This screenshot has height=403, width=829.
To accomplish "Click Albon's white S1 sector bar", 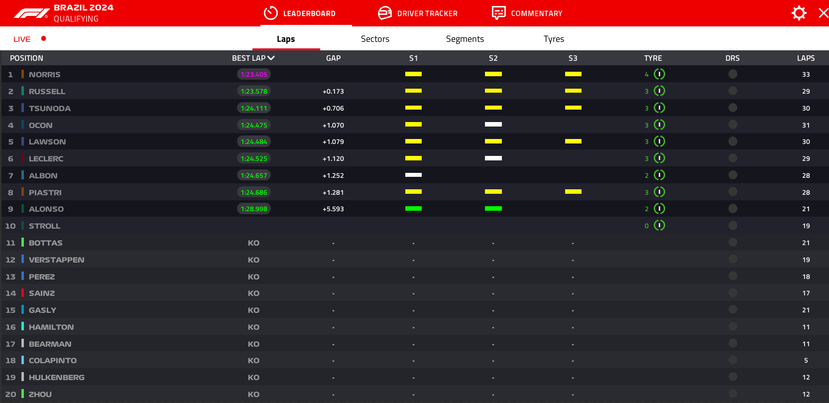I will (x=413, y=175).
